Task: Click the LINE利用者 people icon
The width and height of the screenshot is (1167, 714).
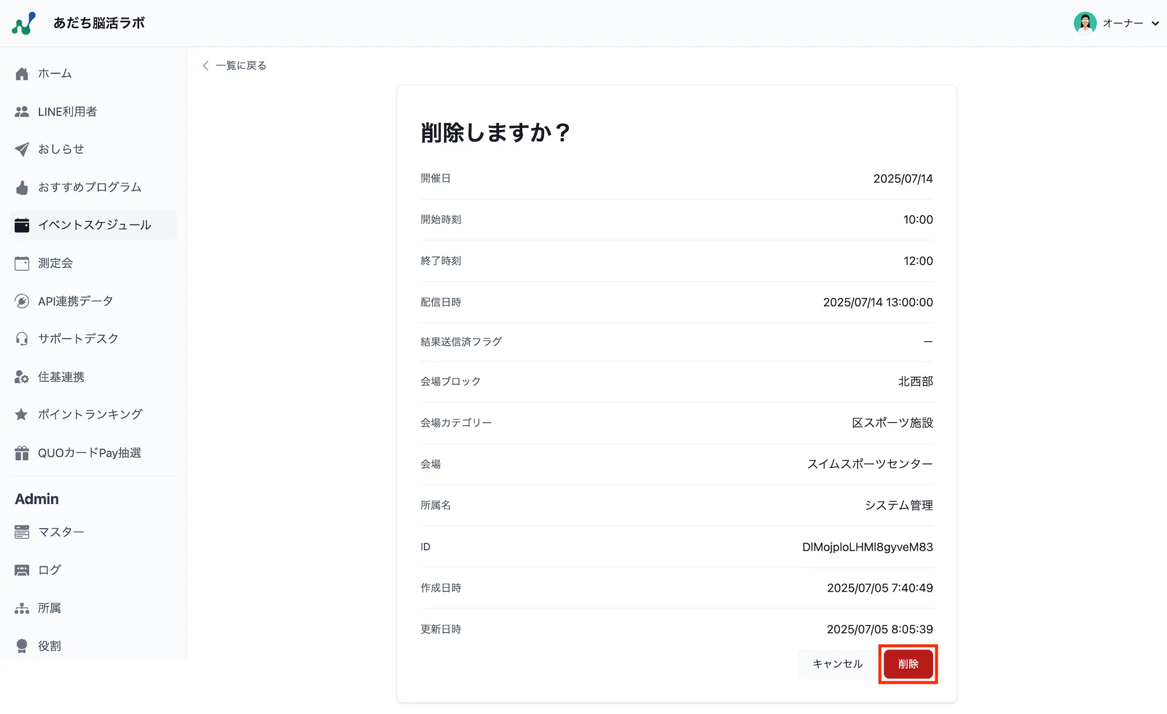Action: click(x=22, y=112)
